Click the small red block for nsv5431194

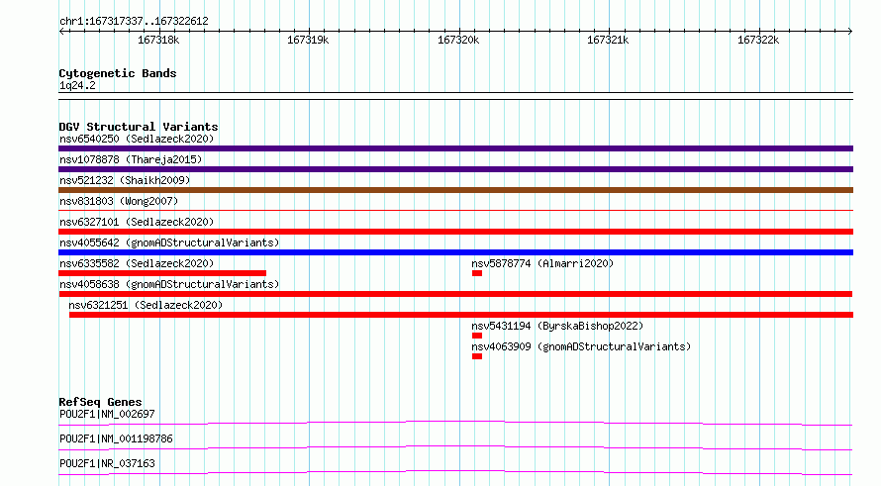pyautogui.click(x=477, y=336)
